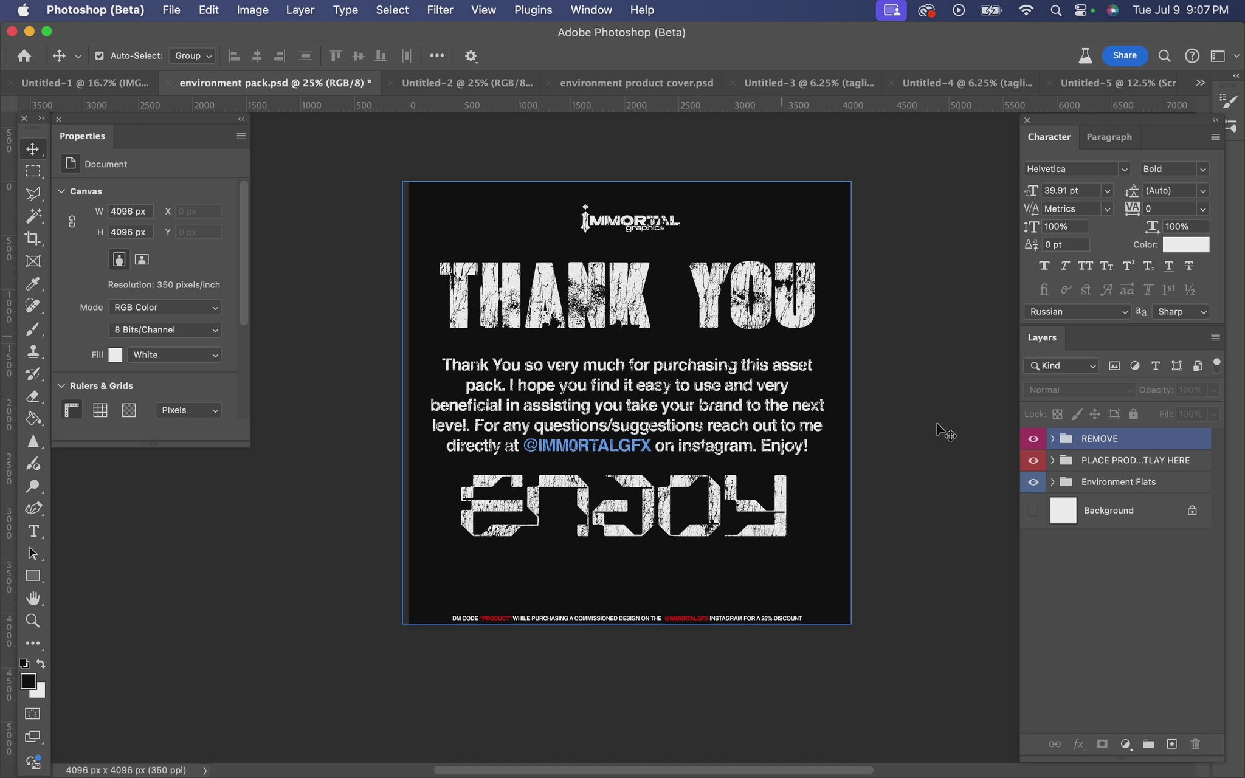Select landscape canvas orientation button
The width and height of the screenshot is (1245, 778).
click(x=142, y=260)
